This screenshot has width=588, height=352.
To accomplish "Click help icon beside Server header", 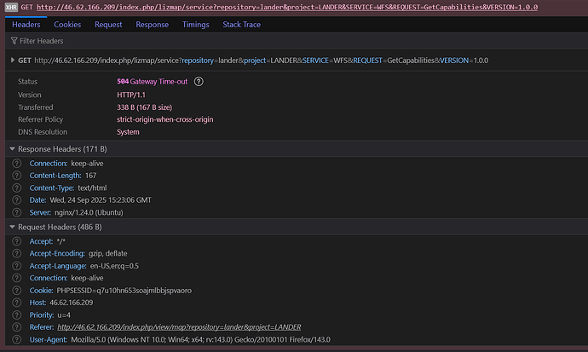I will point(17,212).
